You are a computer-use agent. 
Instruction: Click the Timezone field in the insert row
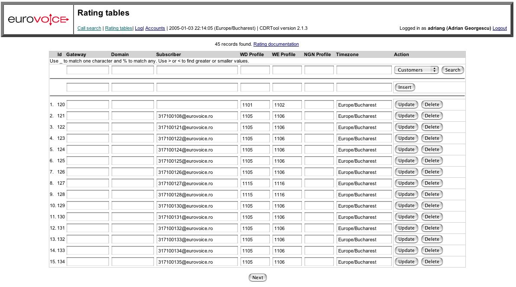pyautogui.click(x=364, y=87)
